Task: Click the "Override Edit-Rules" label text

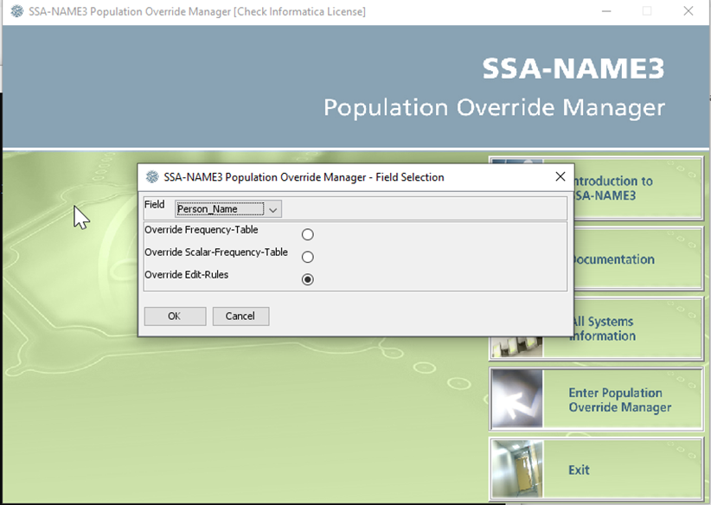Action: click(186, 275)
